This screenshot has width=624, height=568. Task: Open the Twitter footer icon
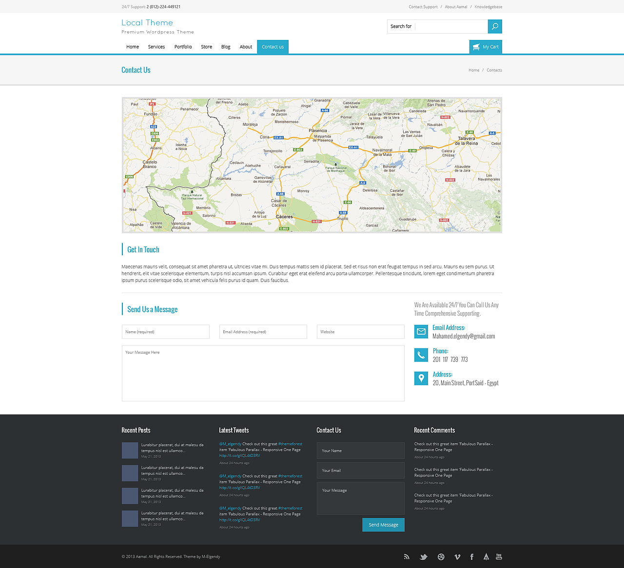(x=424, y=557)
